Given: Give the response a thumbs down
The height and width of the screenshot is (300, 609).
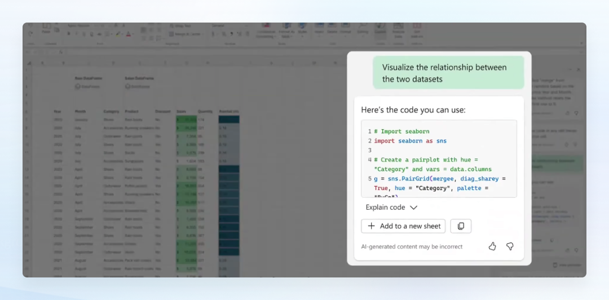Looking at the screenshot, I should coord(510,246).
